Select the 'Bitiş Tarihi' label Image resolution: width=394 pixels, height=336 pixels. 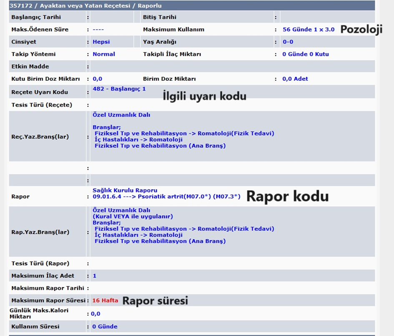pyautogui.click(x=160, y=17)
